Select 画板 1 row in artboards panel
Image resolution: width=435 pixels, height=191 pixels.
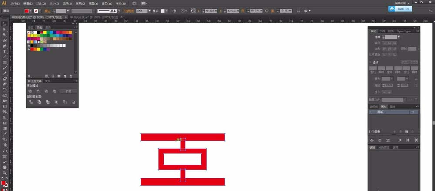pos(394,112)
